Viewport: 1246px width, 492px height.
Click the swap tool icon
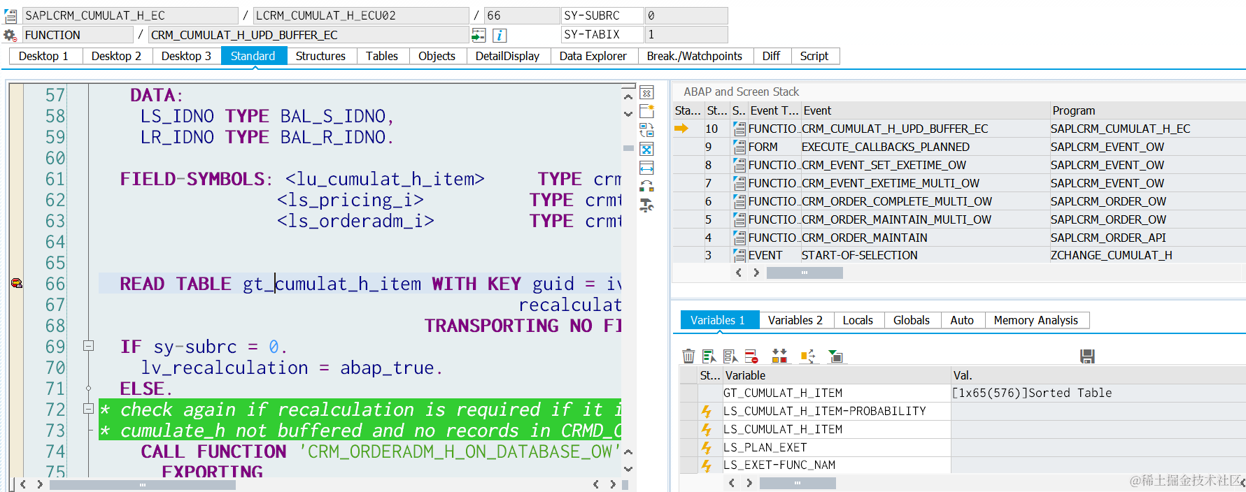click(x=647, y=130)
